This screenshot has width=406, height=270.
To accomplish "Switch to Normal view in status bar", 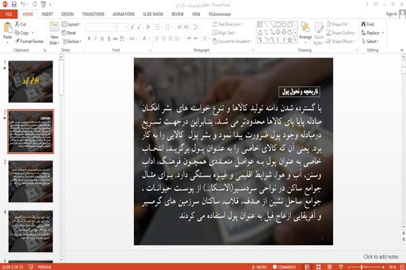I will (x=307, y=267).
